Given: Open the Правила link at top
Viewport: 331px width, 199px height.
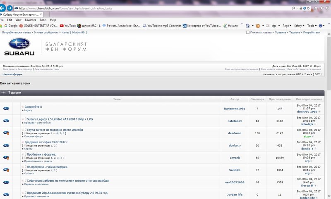Looking at the screenshot, I should coord(281,33).
